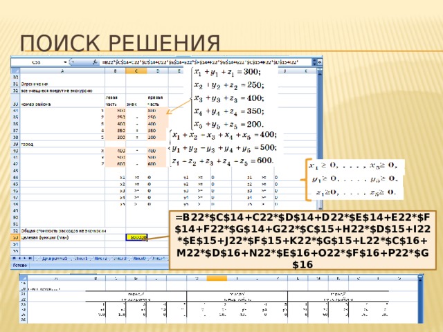Switch to the Лист1 sheet tab

(81, 258)
